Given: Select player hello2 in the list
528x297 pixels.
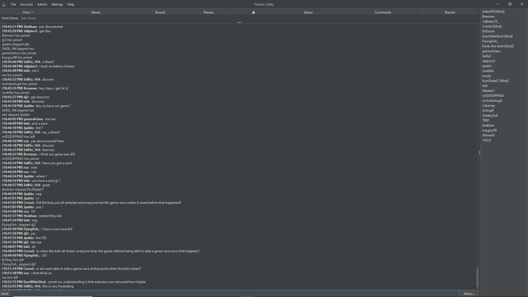Looking at the screenshot, I should tap(486, 56).
